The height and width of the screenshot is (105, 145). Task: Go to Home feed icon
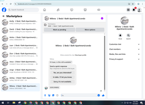tap(44, 10)
